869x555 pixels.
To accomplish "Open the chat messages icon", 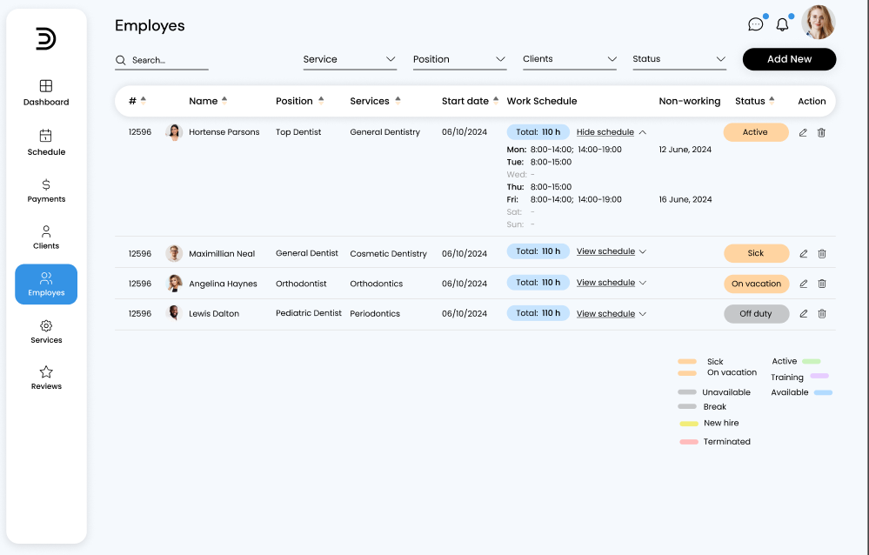I will (x=756, y=24).
